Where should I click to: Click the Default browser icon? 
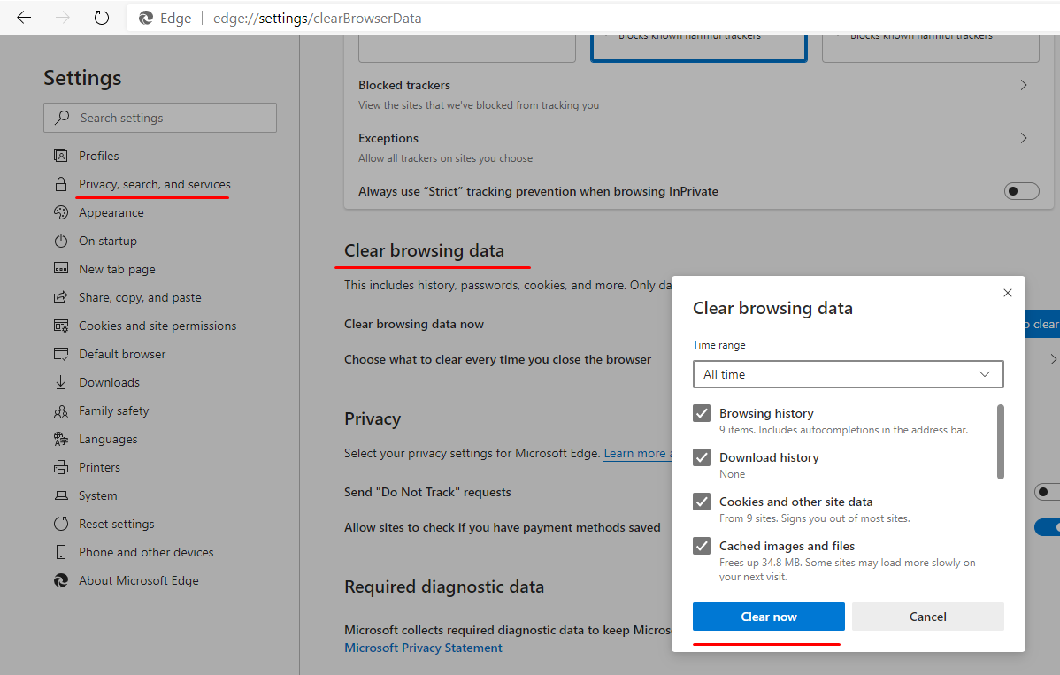[61, 354]
